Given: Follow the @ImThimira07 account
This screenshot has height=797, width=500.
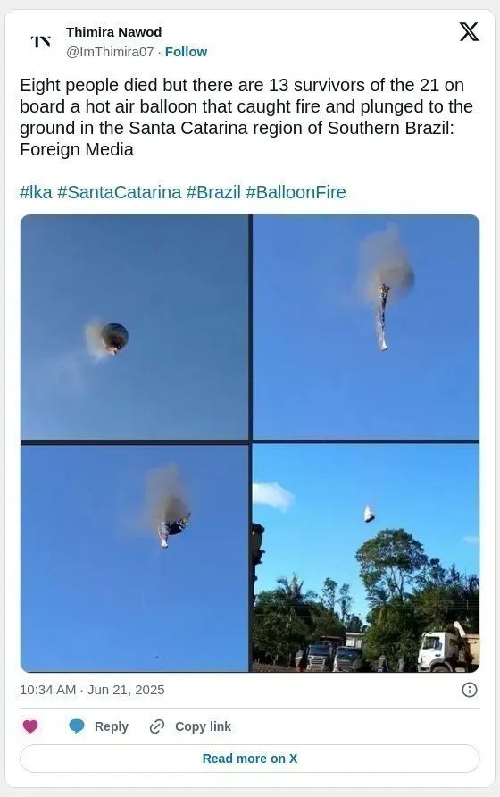Looking at the screenshot, I should point(186,52).
